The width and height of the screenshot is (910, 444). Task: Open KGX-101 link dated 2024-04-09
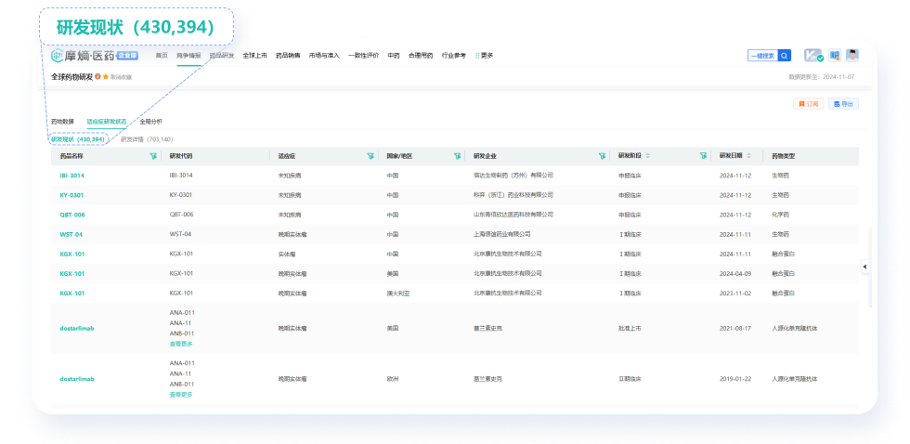tap(72, 273)
